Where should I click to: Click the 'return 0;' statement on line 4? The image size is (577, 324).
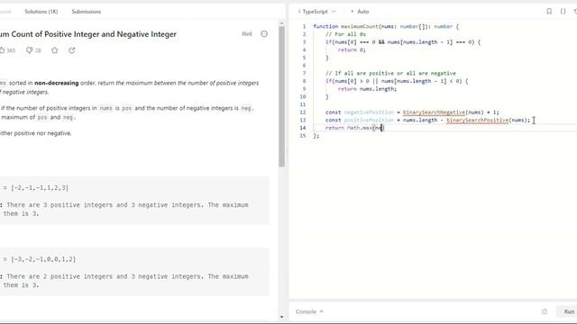pyautogui.click(x=352, y=50)
